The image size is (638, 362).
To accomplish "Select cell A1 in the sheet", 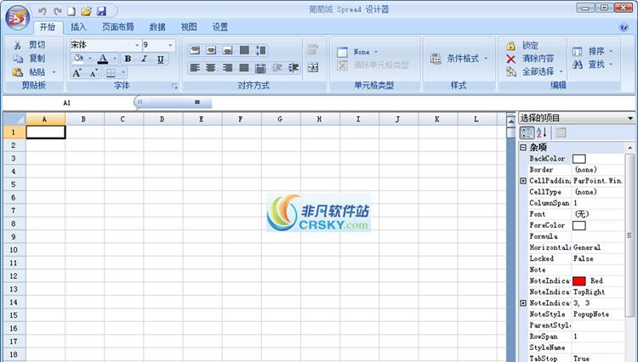I will tap(46, 132).
